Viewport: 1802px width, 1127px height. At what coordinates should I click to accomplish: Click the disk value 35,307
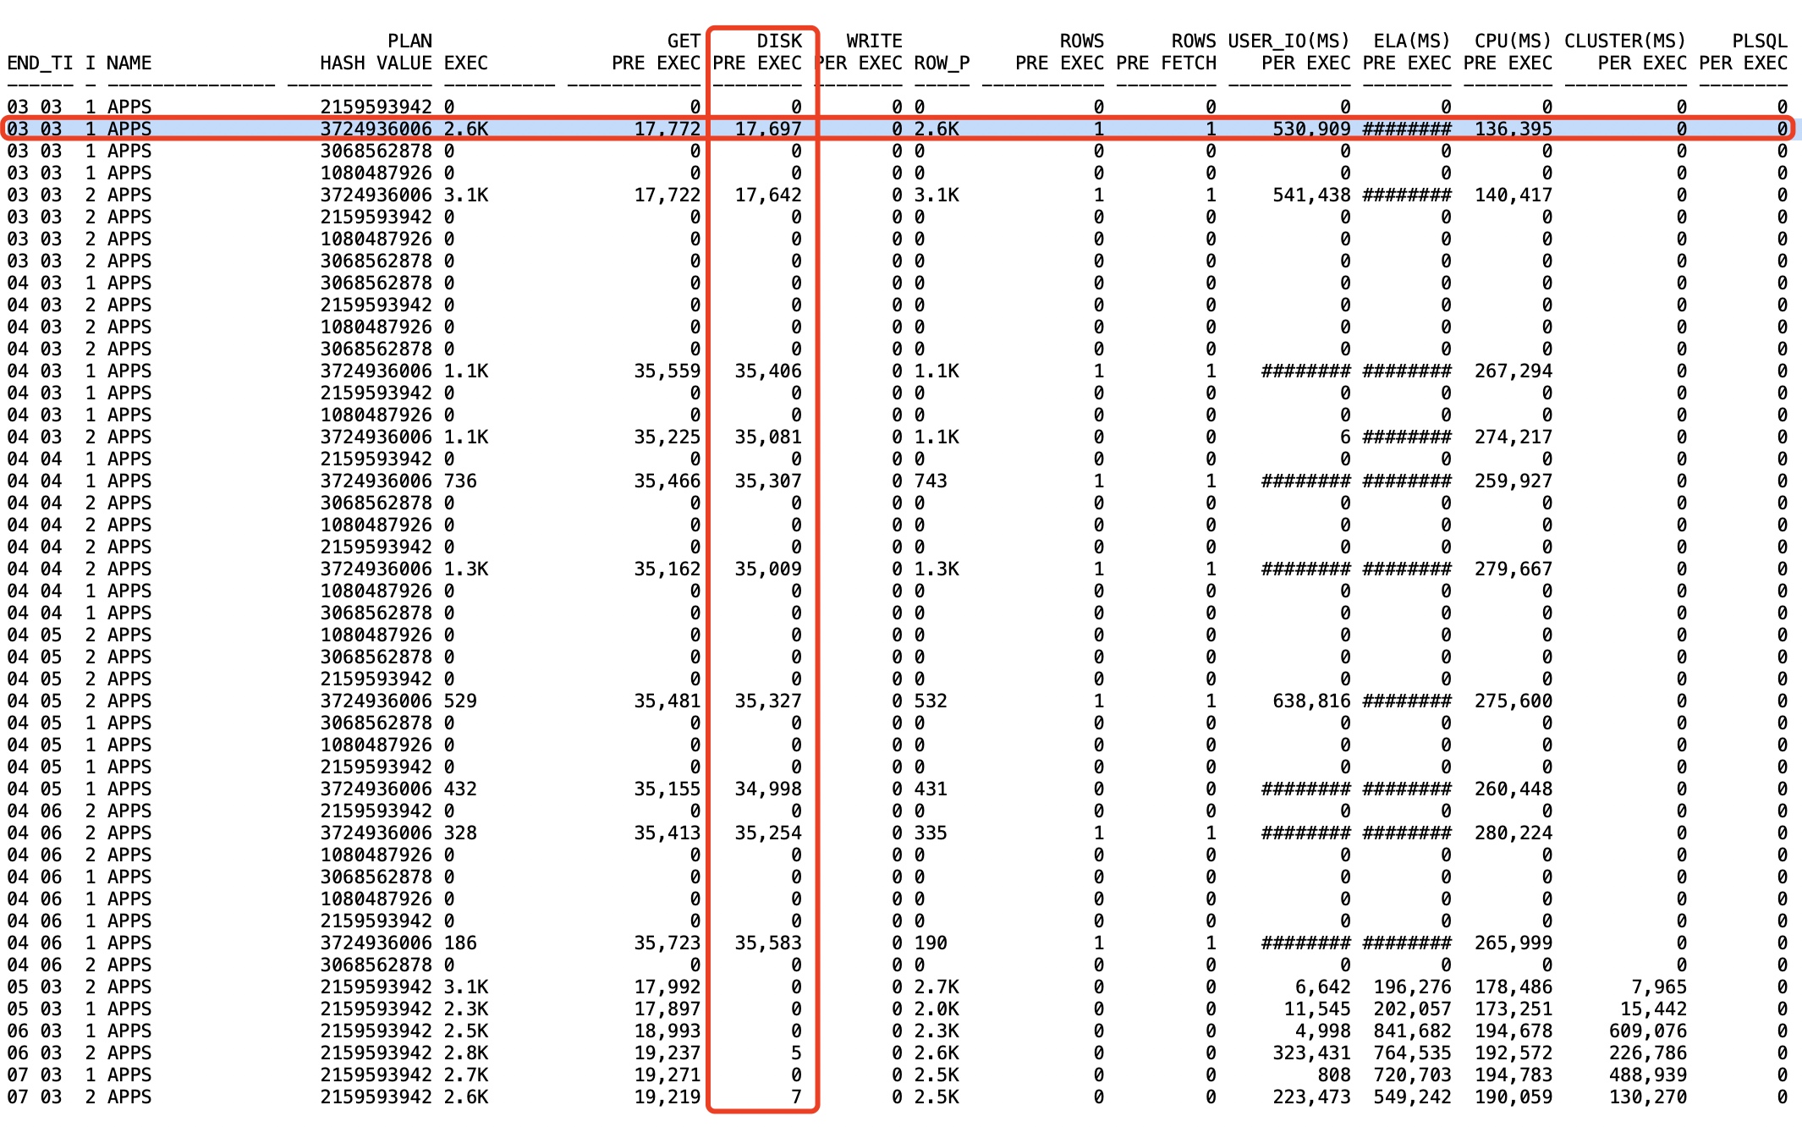(768, 481)
